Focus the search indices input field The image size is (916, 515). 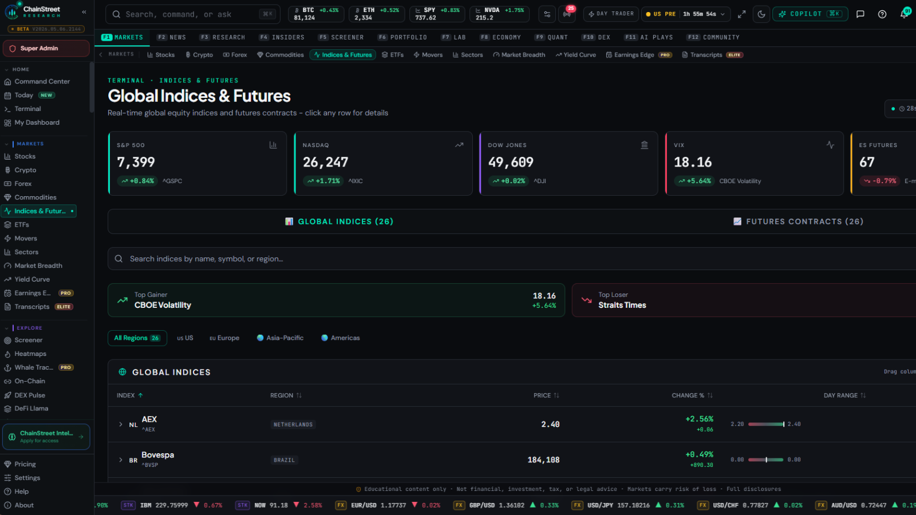[x=512, y=259]
